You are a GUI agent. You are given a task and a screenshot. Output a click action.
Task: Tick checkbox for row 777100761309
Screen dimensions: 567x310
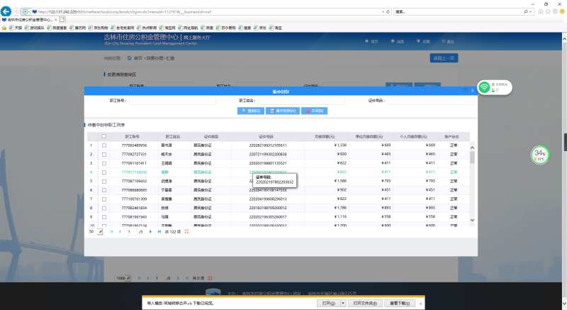tap(104, 199)
